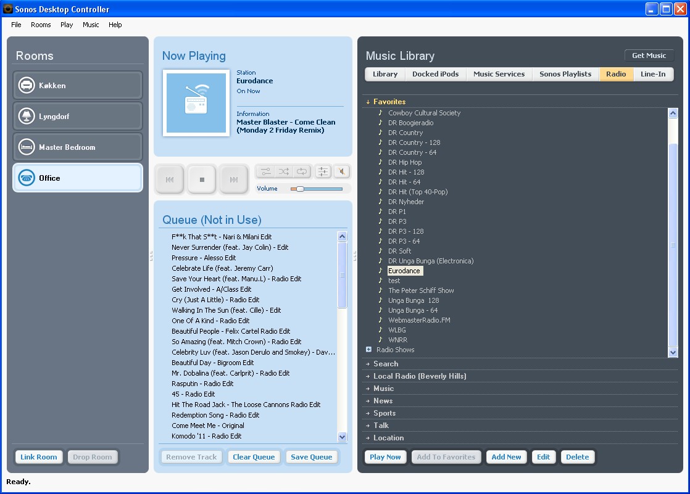Click the Clear Queue button

254,456
